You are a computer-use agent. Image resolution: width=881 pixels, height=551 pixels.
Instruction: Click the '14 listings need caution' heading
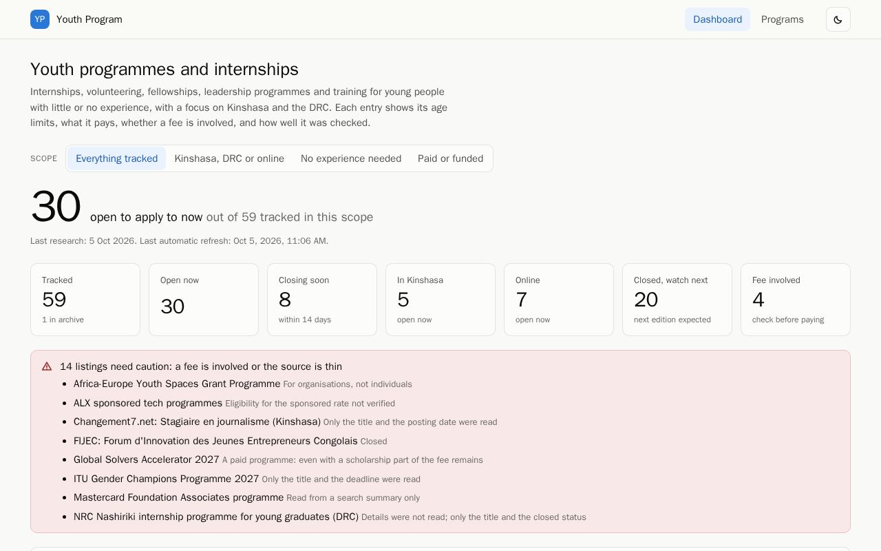click(201, 366)
